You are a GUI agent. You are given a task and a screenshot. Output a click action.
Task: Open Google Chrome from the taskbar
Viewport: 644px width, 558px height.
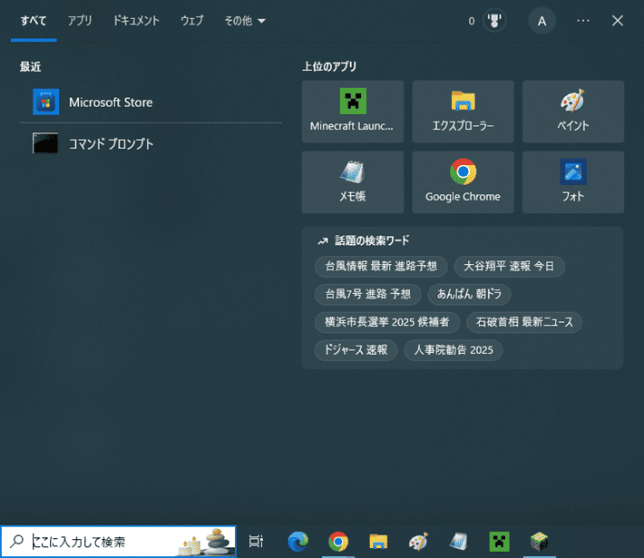point(338,542)
